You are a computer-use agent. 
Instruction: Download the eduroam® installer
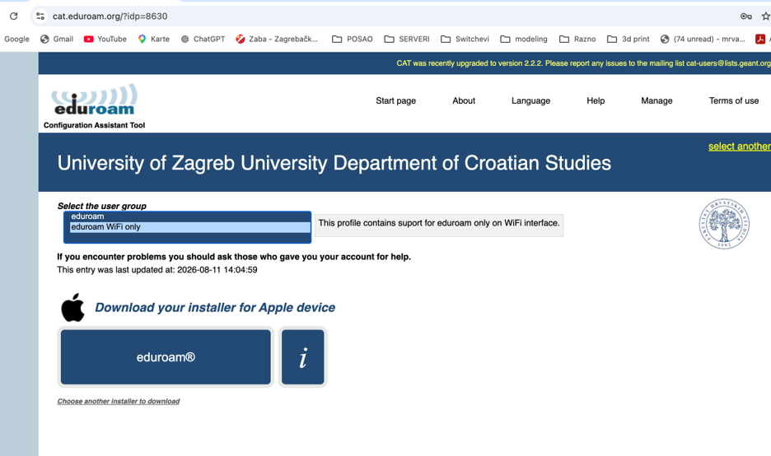tap(166, 357)
